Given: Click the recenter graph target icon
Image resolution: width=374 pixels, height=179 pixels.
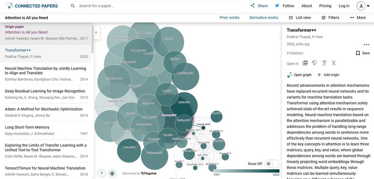Looking at the screenshot, I should tap(112, 173).
